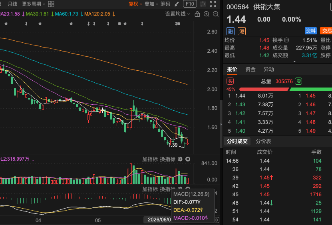Image resolution: width=332 pixels, height=225 pixels.
Task: Click the 最高 1.48 value
Action: click(x=264, y=48)
